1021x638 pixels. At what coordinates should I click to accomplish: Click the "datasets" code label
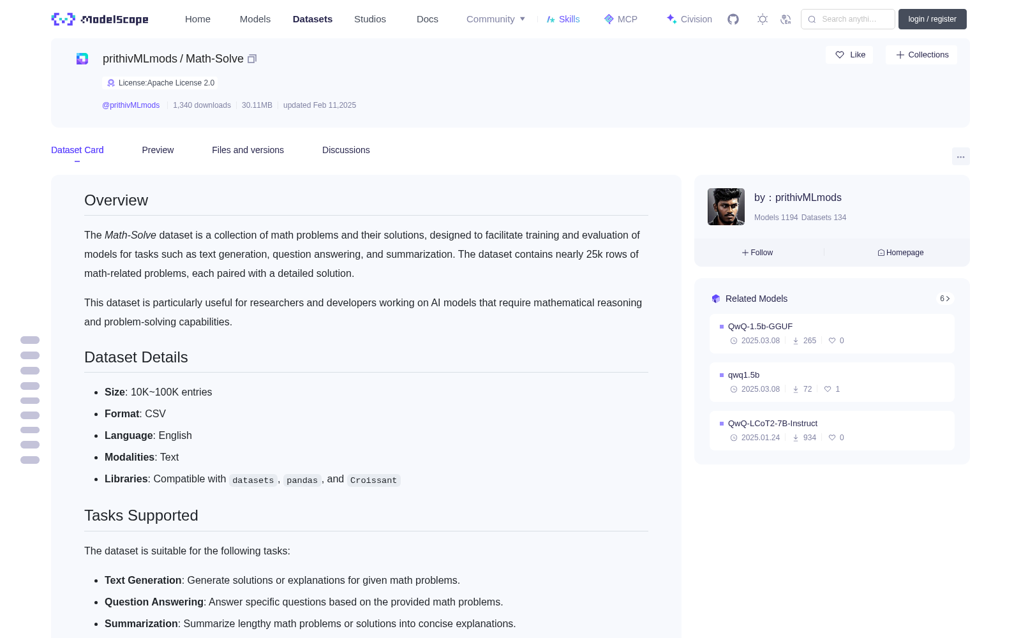coord(253,480)
